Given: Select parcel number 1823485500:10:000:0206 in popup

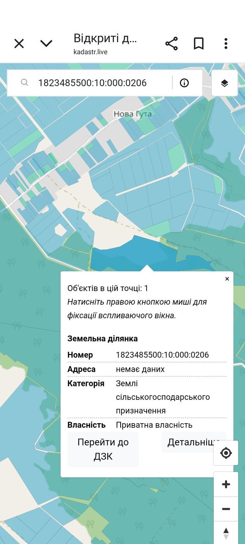Looking at the screenshot, I should [x=162, y=355].
